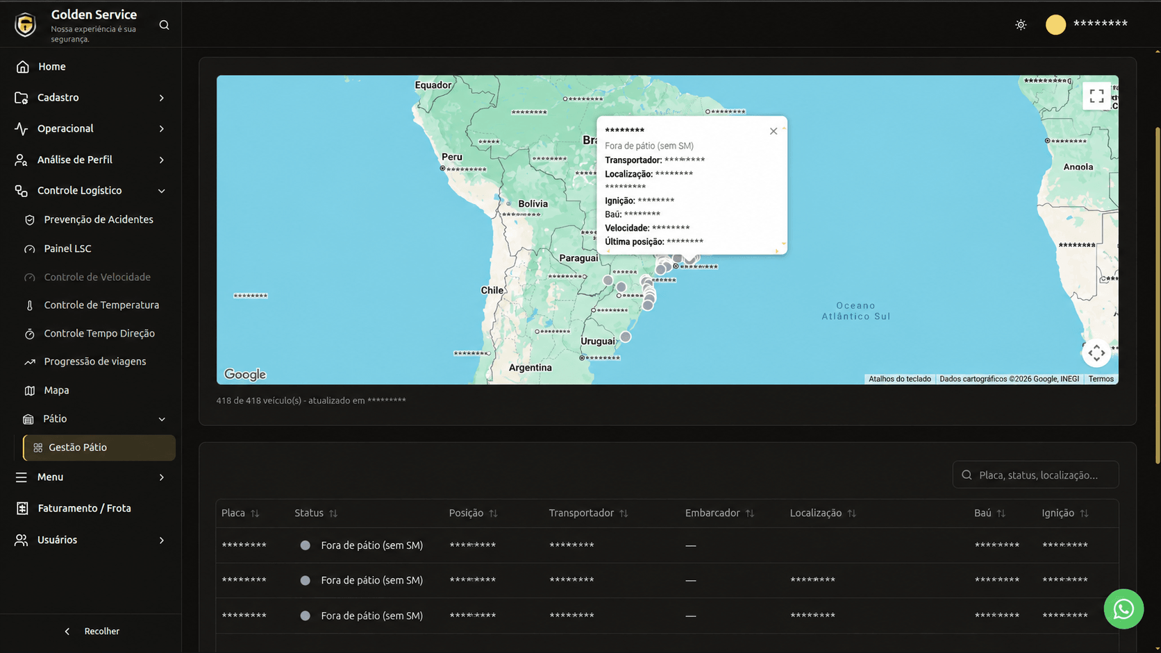
Task: Expand the Cadastro menu chevron
Action: (x=162, y=98)
